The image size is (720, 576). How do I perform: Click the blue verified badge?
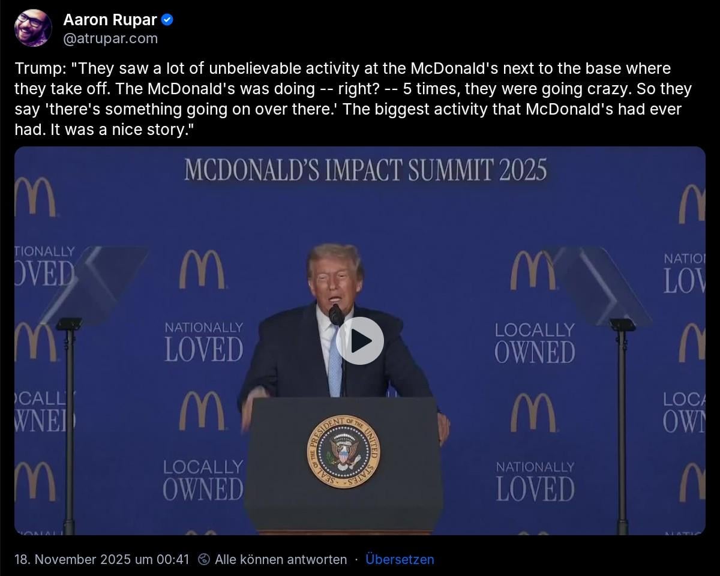tap(168, 20)
